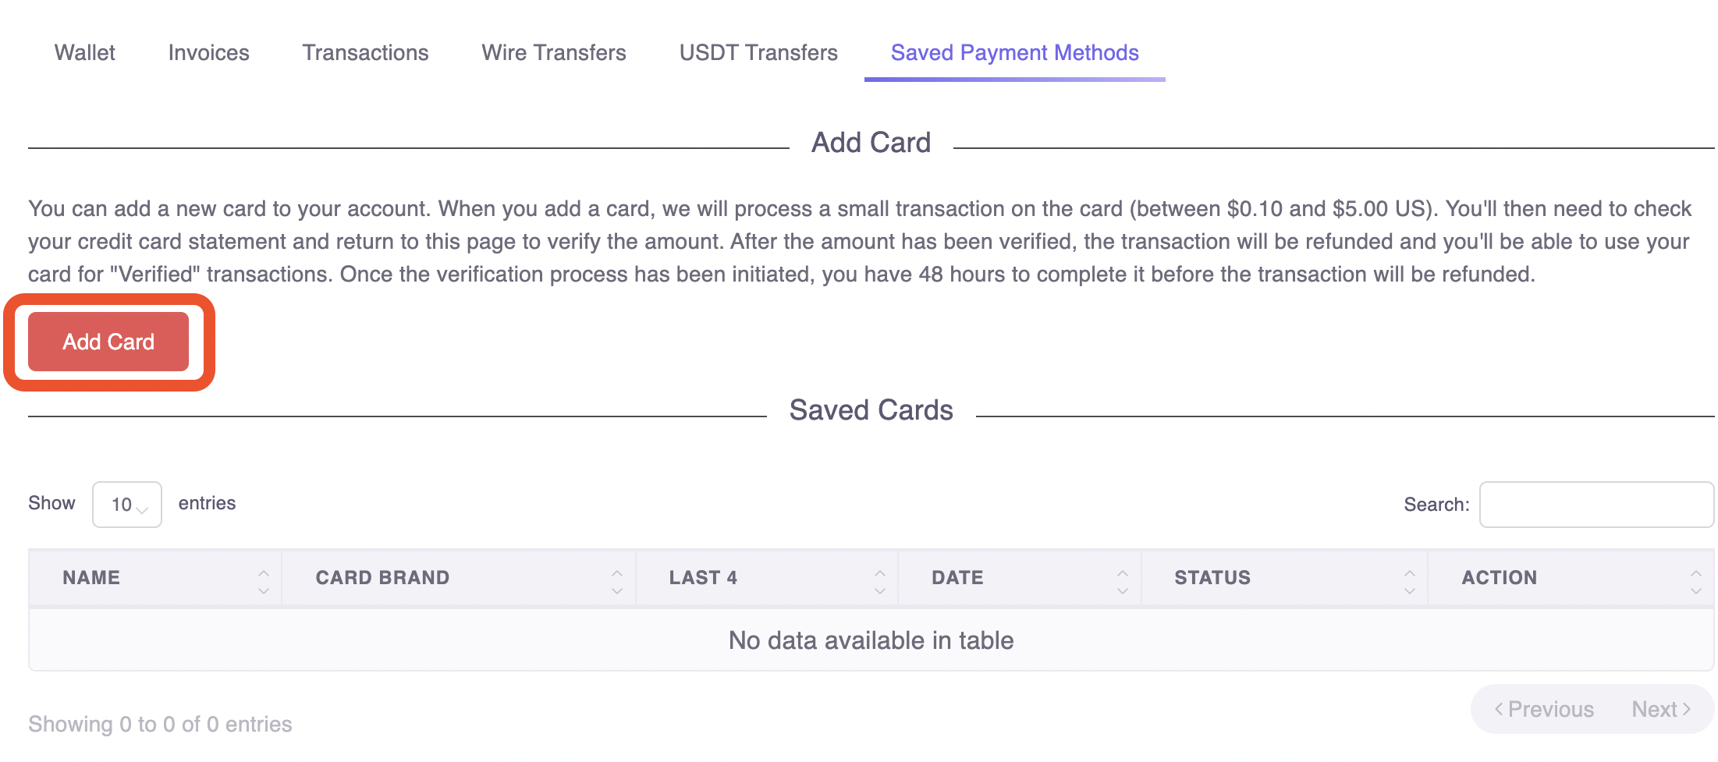Click the Card Brand column header
The height and width of the screenshot is (762, 1718).
point(382,578)
